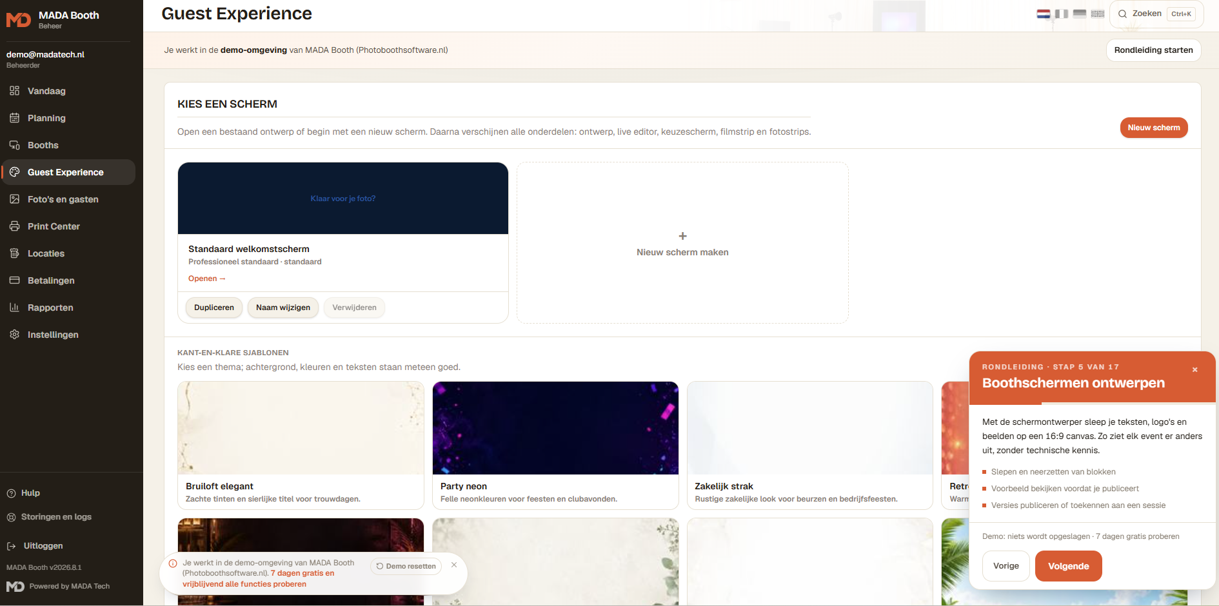Select the greyed horizontal-striped flag
The image size is (1219, 606).
[1080, 14]
